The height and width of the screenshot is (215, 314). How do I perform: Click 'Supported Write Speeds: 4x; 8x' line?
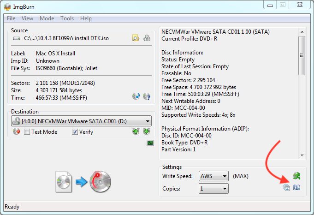pyautogui.click(x=198, y=115)
